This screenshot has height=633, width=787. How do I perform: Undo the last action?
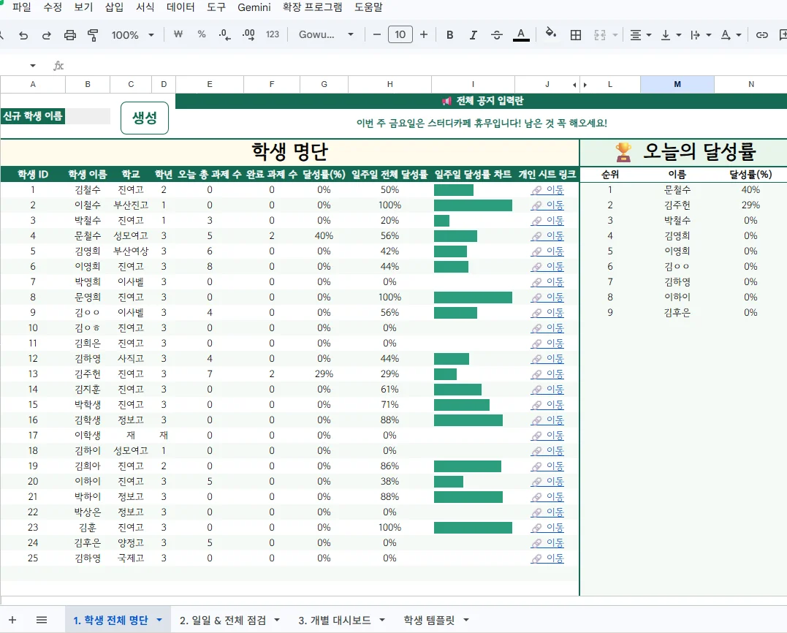(23, 34)
